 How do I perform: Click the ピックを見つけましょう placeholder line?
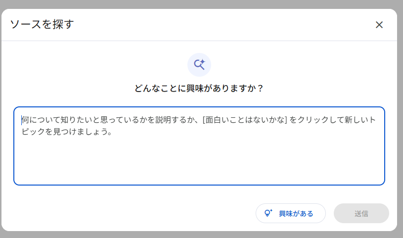(67, 132)
